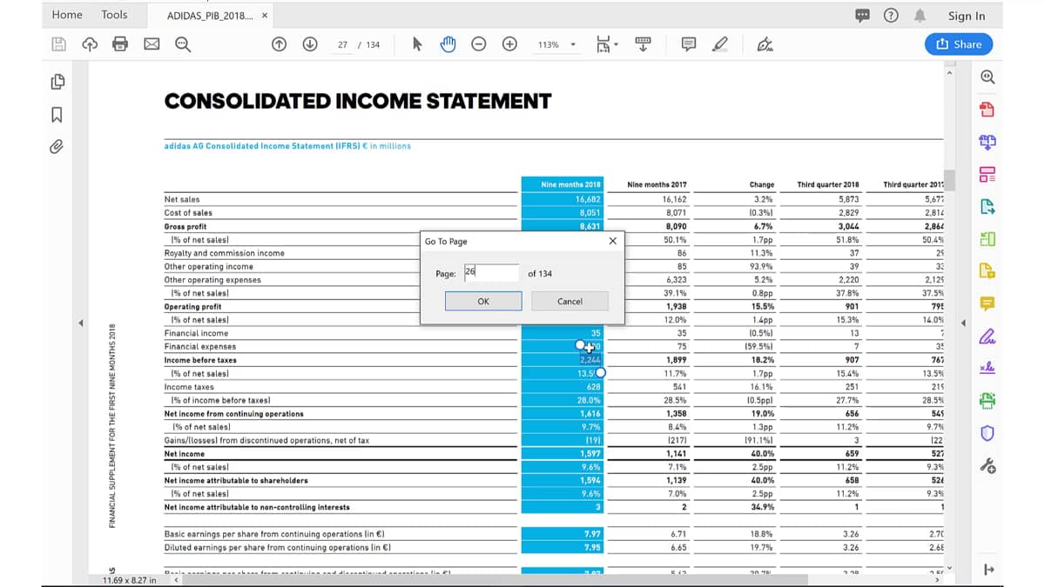Click OK in Go To Page dialog

(483, 301)
